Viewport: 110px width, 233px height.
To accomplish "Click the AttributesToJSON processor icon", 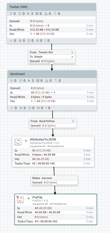I will [18, 142].
